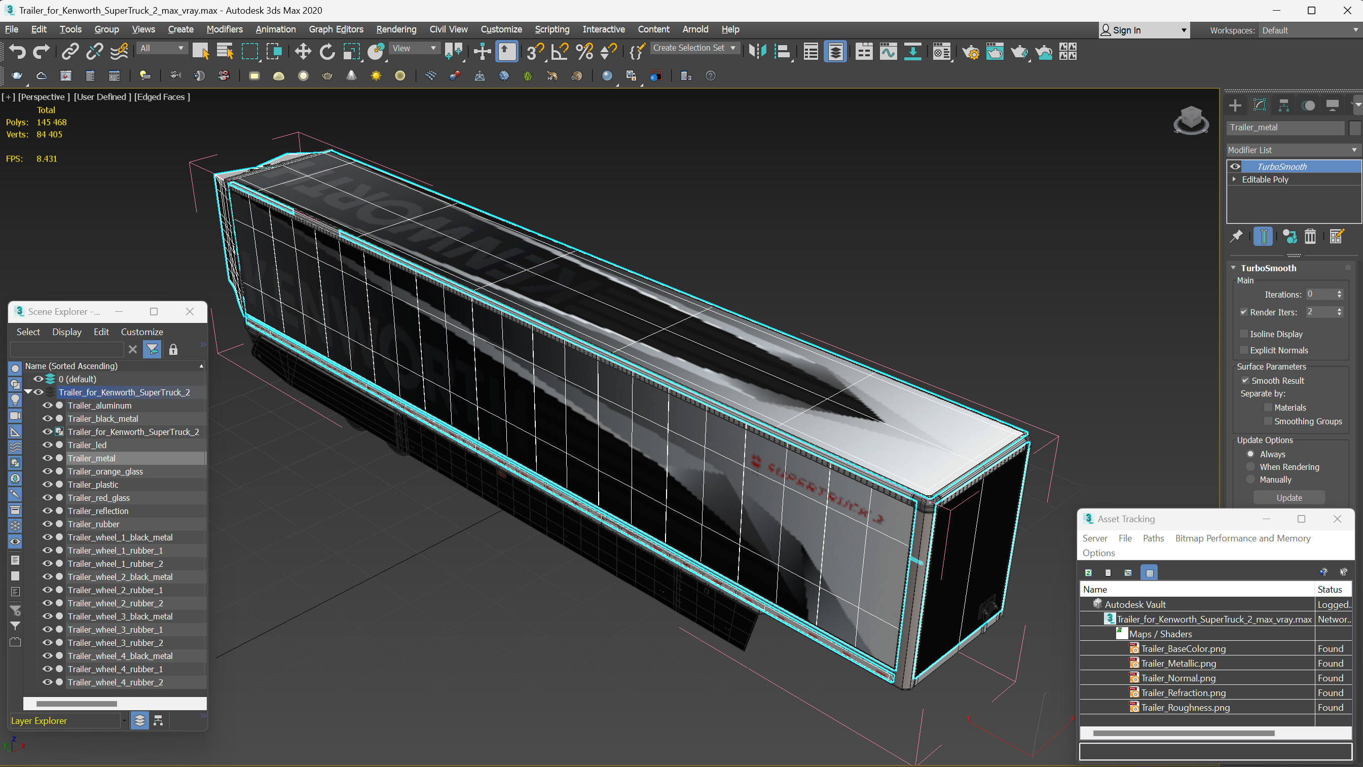
Task: Open the Create command panel tab
Action: coord(1235,105)
